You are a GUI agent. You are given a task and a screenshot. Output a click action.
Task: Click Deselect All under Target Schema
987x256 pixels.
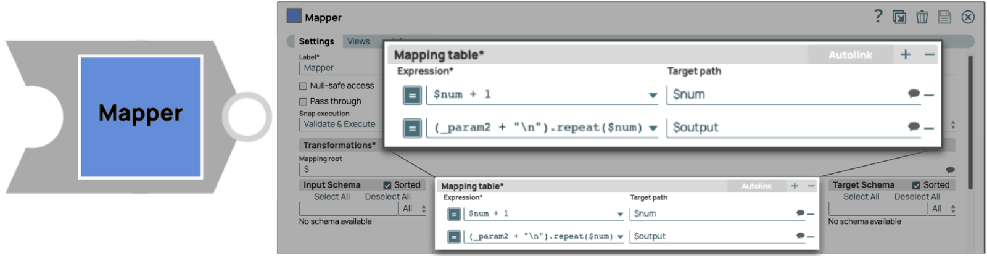pyautogui.click(x=917, y=197)
